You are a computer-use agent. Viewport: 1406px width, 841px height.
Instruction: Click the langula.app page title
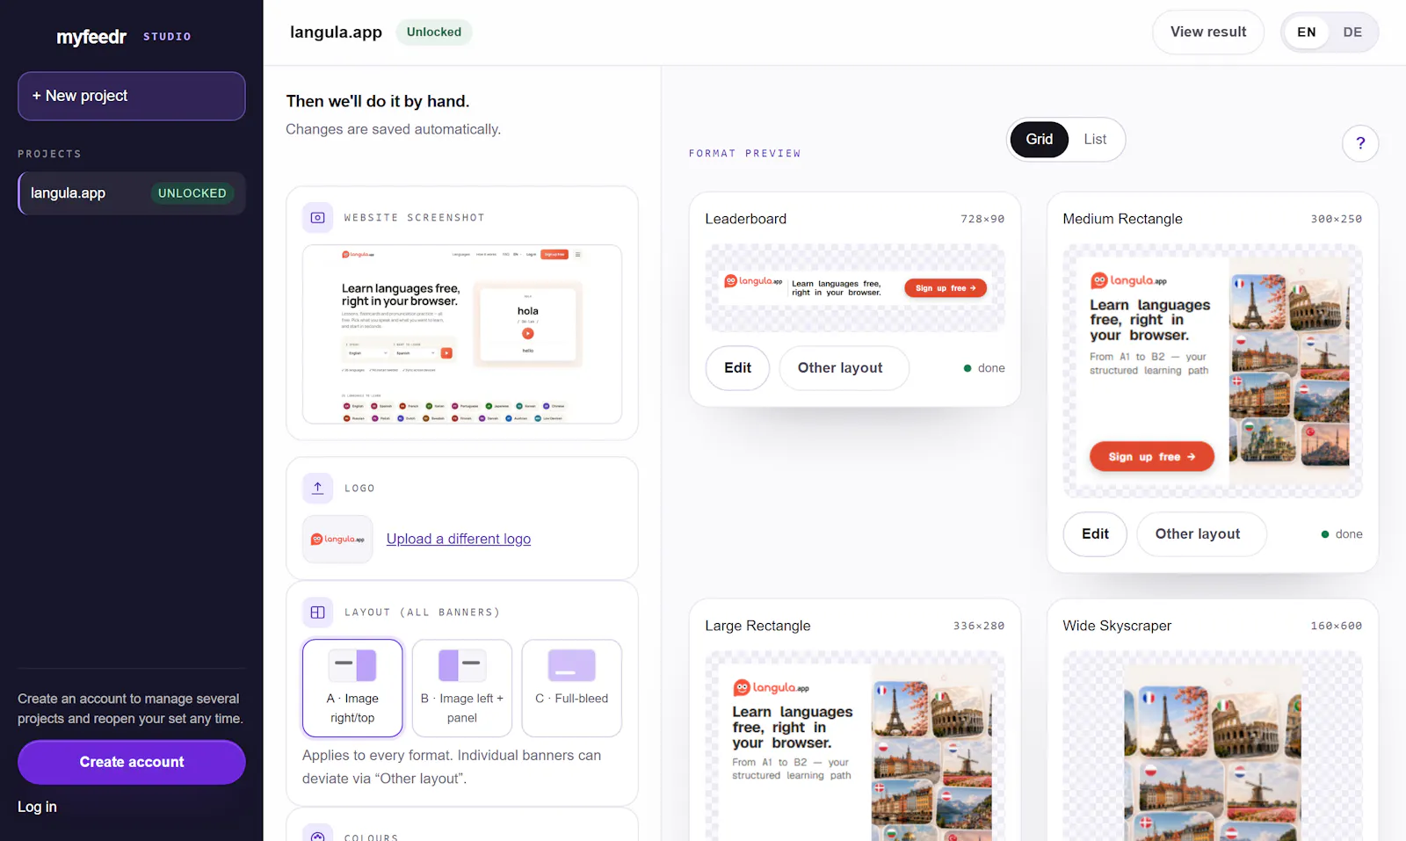pyautogui.click(x=336, y=33)
